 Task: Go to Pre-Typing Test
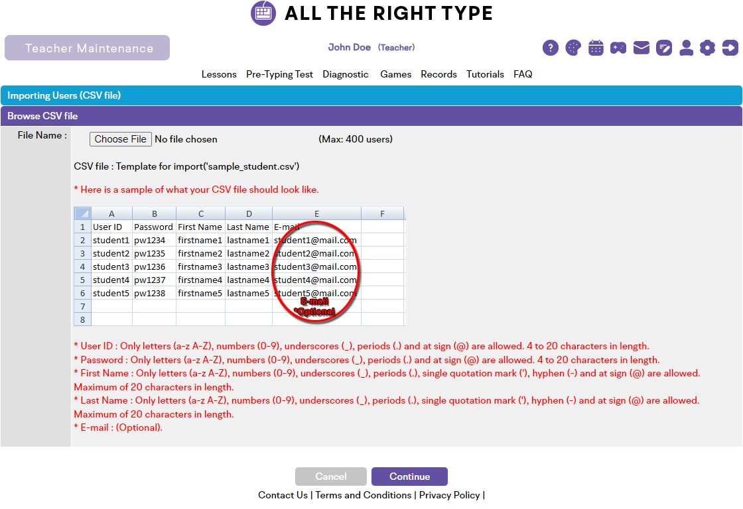pyautogui.click(x=279, y=74)
